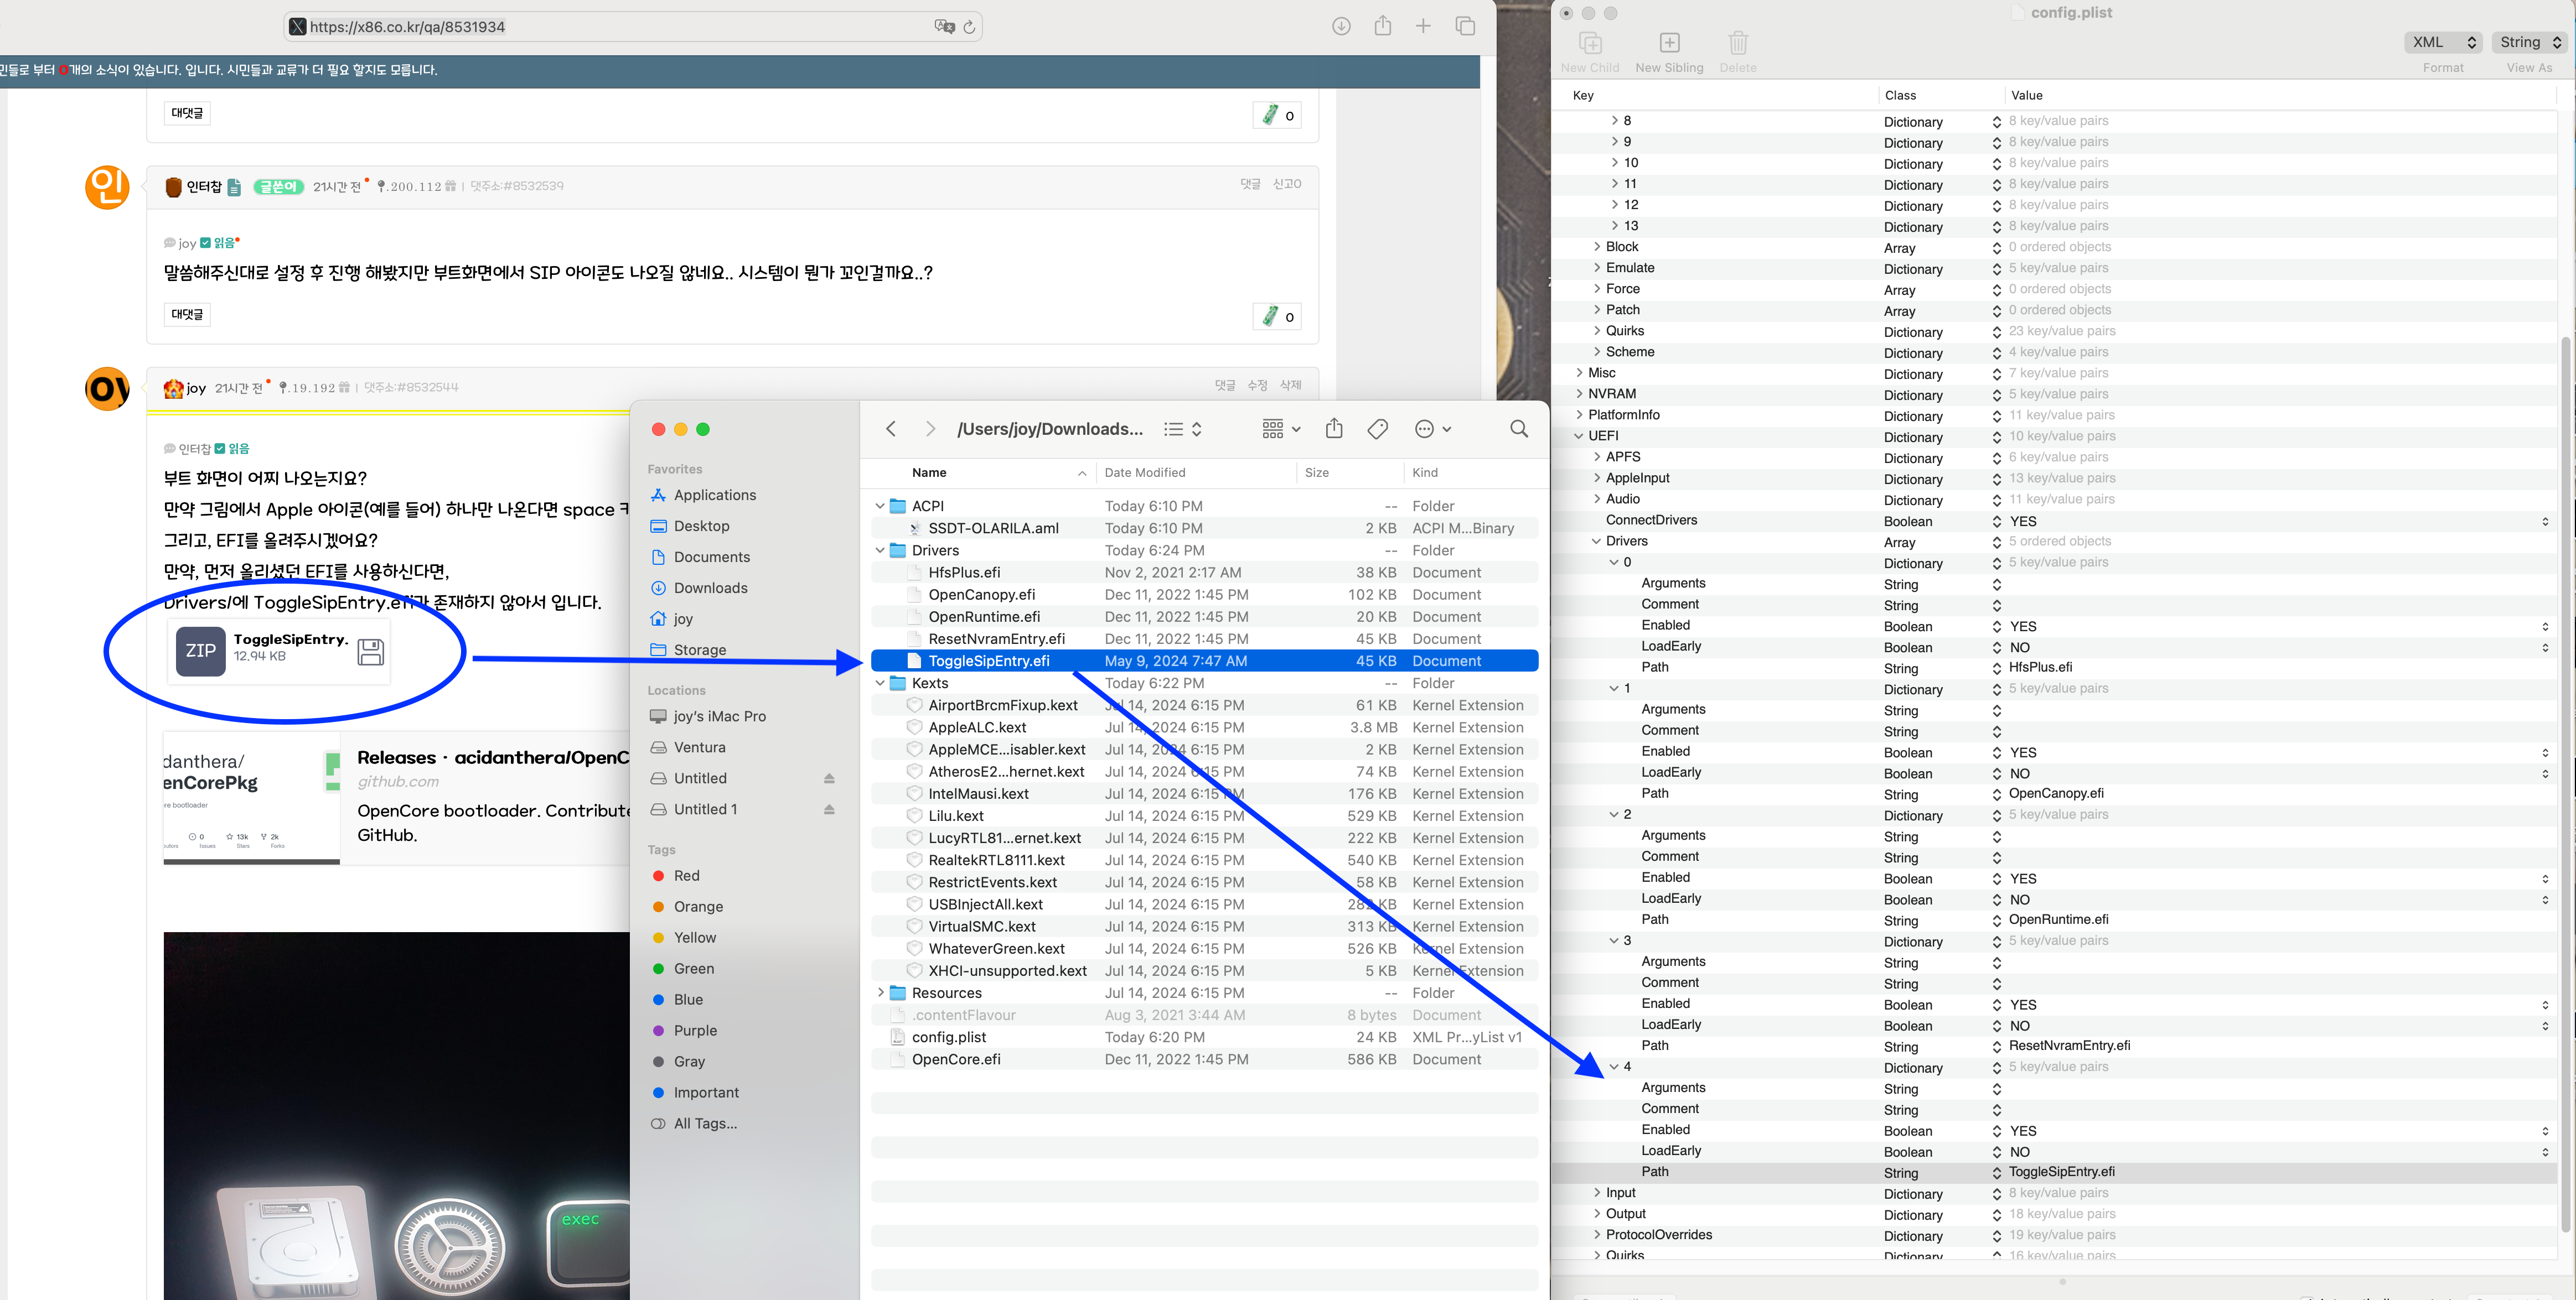Click Finder tag icon
The height and width of the screenshot is (1300, 2576).
click(1378, 429)
